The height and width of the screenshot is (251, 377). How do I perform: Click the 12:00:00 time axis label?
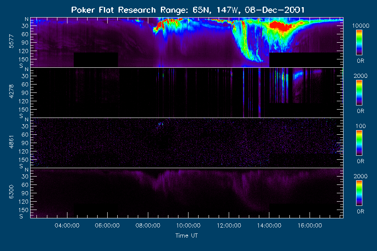click(x=229, y=225)
